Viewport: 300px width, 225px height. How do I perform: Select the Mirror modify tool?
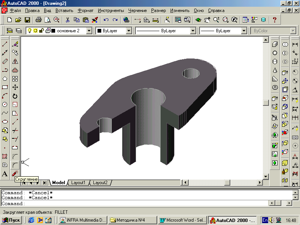pos(15,61)
